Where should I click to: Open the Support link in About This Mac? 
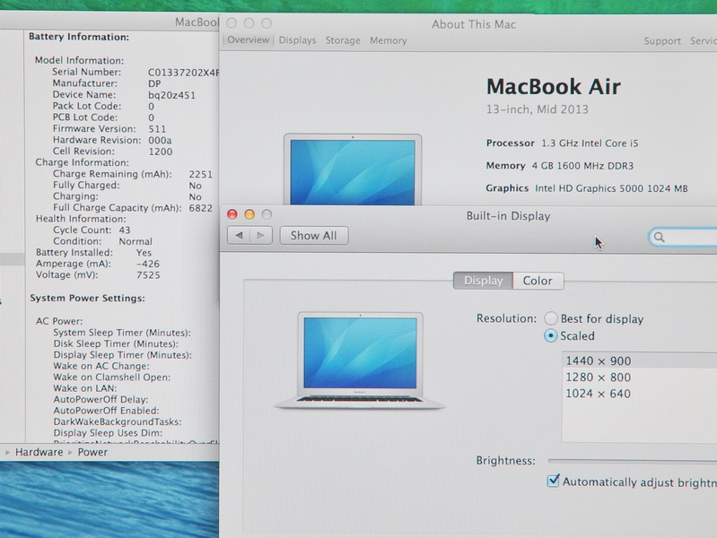[662, 40]
